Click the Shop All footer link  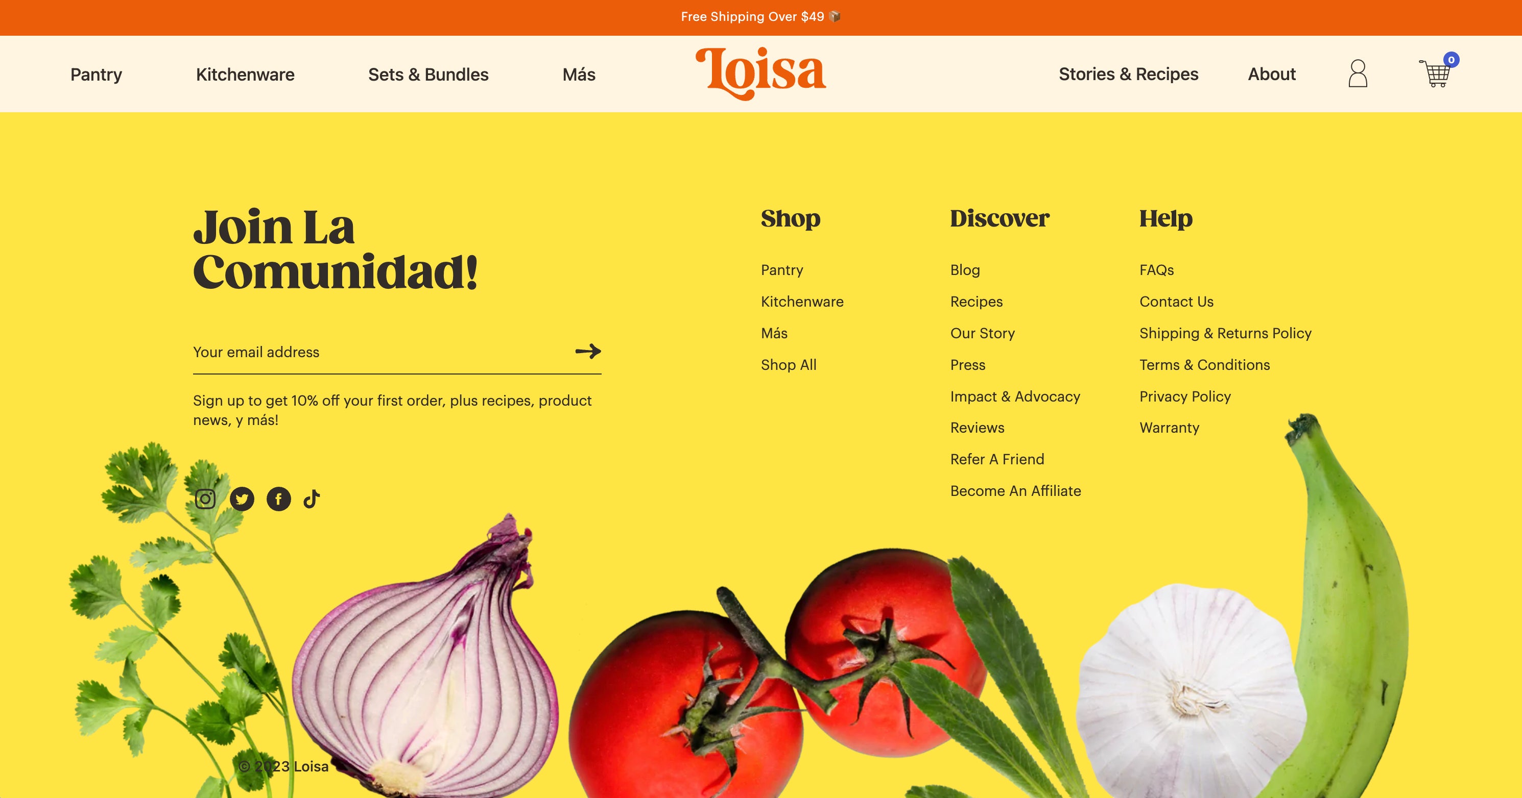pyautogui.click(x=788, y=365)
